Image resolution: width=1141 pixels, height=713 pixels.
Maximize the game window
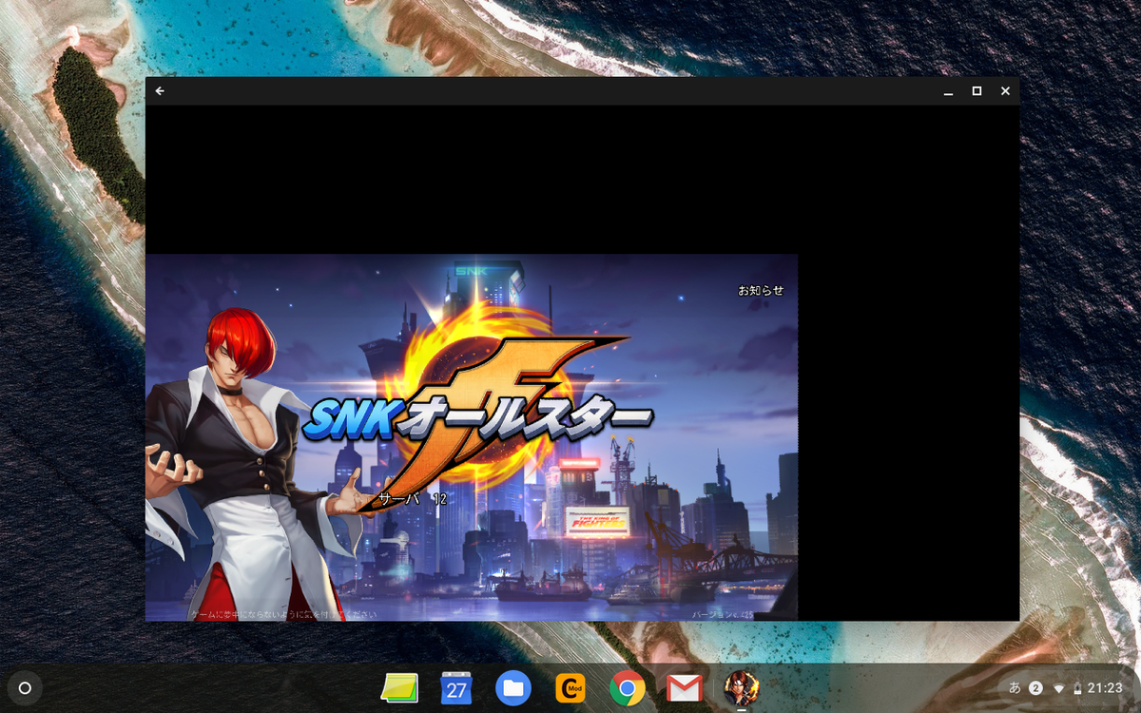click(x=977, y=91)
